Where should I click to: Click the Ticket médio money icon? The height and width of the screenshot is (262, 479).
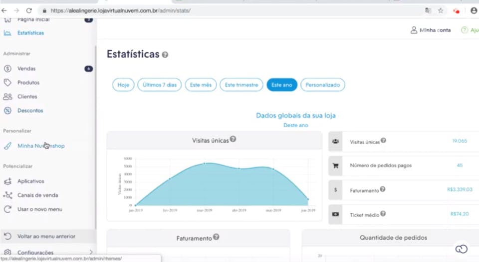335,214
